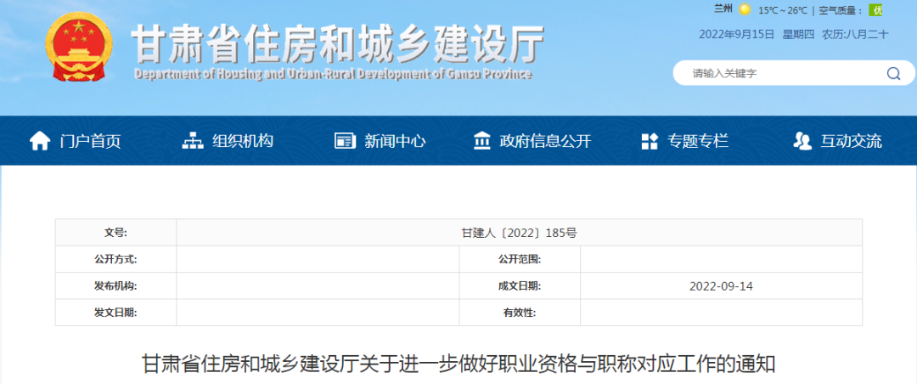Image resolution: width=917 pixels, height=384 pixels.
Task: Click the organization chart icon
Action: [x=193, y=141]
